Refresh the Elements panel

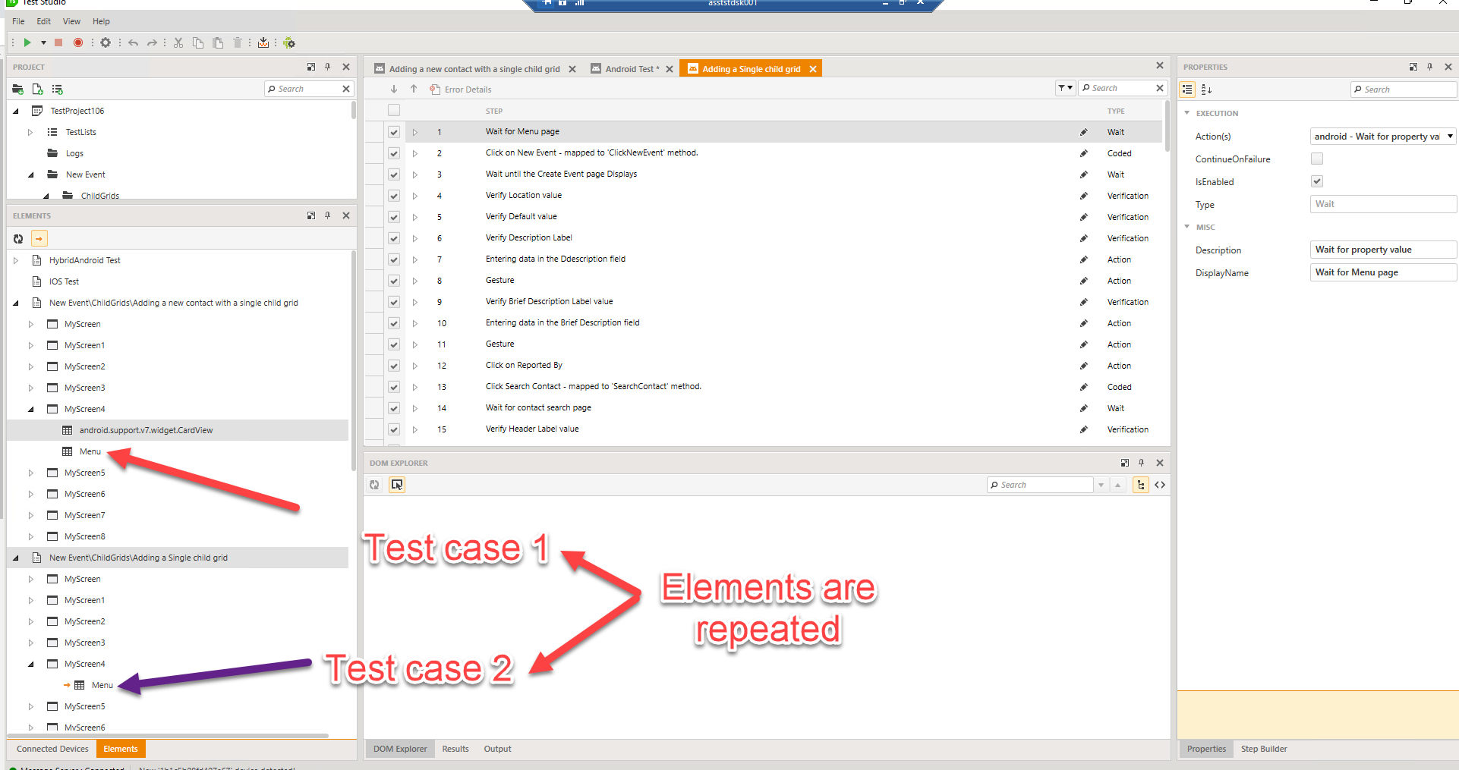(18, 239)
